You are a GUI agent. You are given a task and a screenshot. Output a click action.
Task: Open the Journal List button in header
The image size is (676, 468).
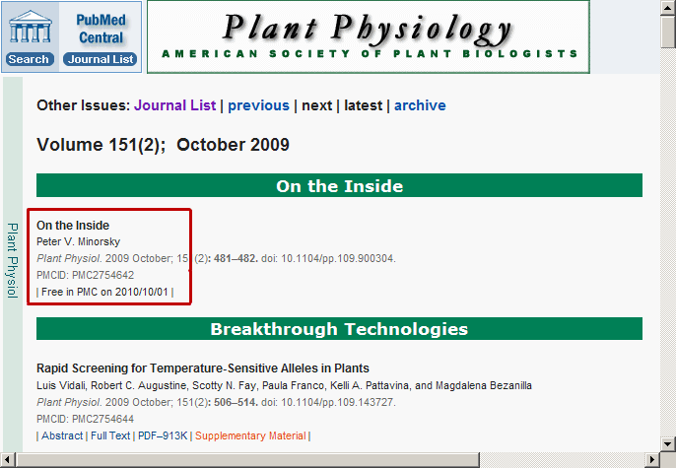click(x=100, y=59)
